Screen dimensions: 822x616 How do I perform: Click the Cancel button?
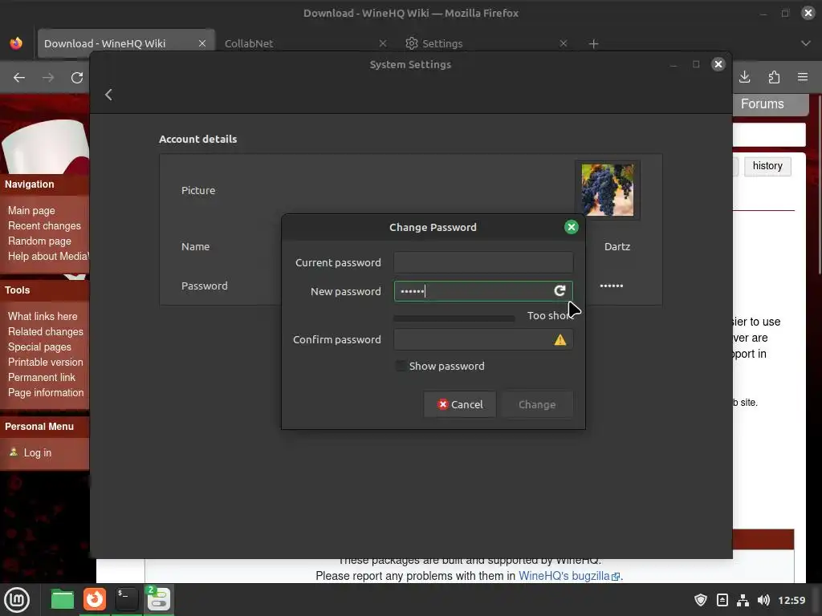point(460,404)
